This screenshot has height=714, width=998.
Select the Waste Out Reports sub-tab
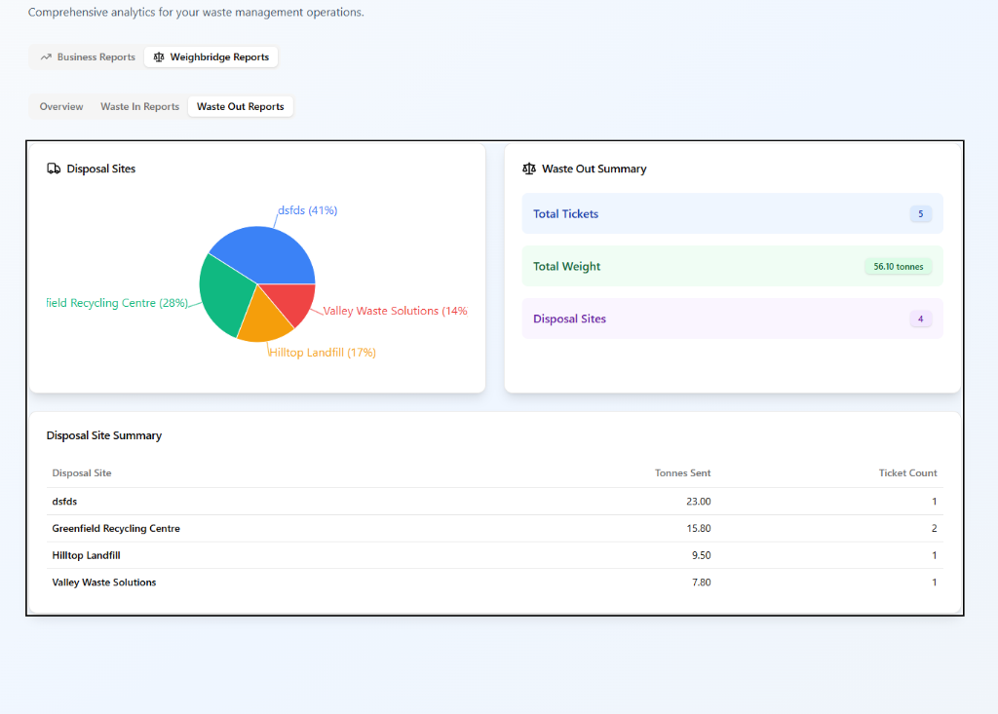pyautogui.click(x=241, y=106)
